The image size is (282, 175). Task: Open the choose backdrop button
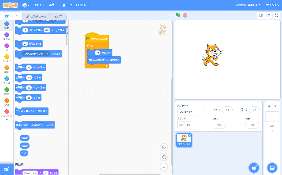pyautogui.click(x=272, y=168)
